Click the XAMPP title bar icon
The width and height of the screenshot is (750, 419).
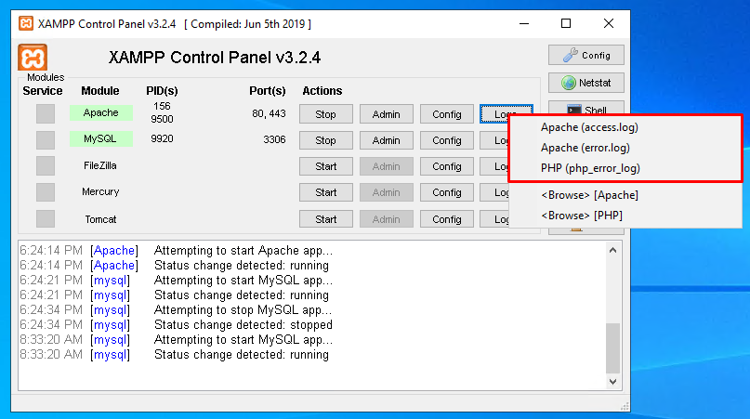pyautogui.click(x=26, y=23)
